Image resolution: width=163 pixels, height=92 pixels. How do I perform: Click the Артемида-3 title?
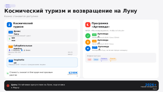[104, 48]
